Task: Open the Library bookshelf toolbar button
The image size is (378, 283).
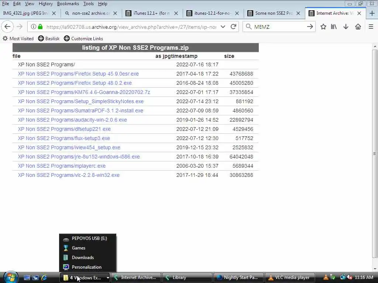Action: tap(334, 27)
